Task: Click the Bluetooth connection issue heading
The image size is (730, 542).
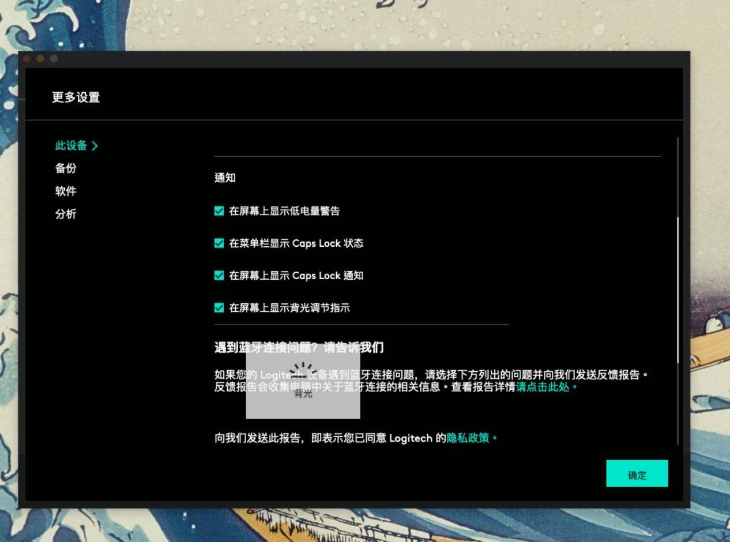Action: 299,348
